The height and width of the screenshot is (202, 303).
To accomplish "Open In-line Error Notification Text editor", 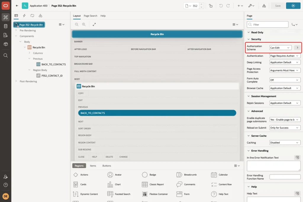I will click(x=297, y=158).
